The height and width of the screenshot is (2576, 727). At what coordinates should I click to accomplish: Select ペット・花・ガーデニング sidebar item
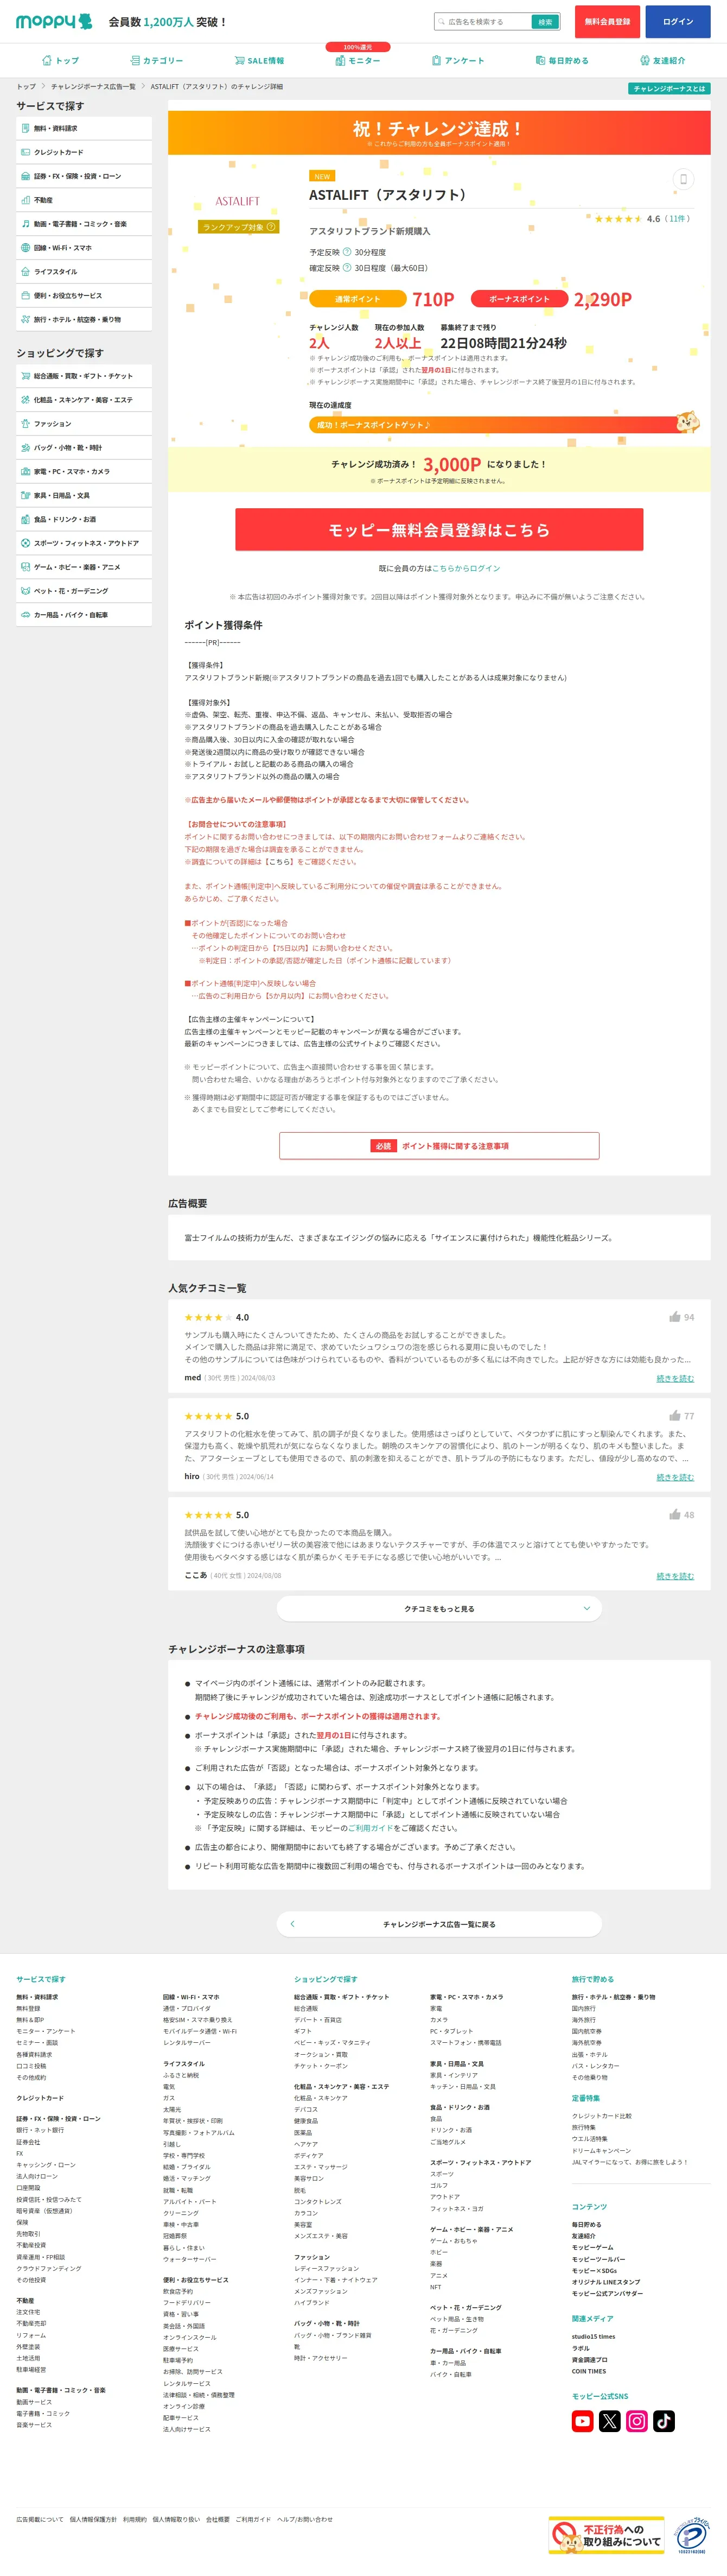tap(84, 591)
